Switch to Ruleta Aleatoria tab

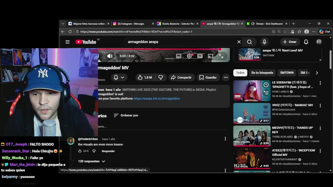pyautogui.click(x=178, y=24)
